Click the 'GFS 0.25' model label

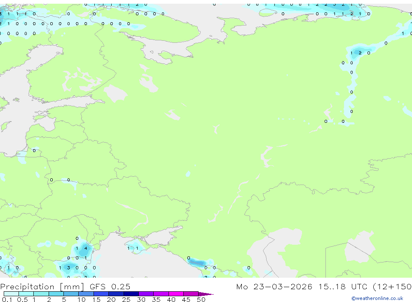(x=110, y=287)
